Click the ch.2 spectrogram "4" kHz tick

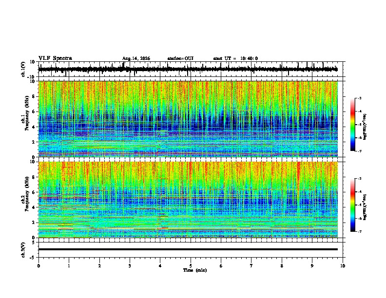click(34, 207)
